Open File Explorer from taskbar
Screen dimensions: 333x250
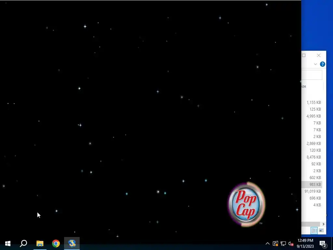(x=40, y=243)
